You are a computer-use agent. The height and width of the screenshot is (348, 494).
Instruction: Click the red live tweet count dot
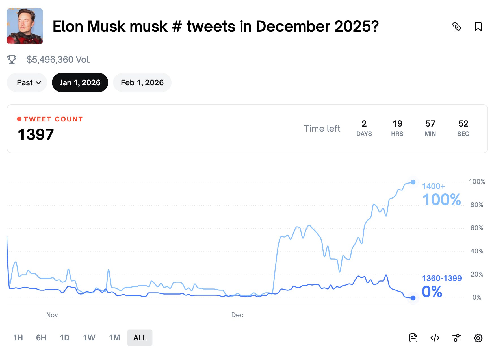click(19, 119)
